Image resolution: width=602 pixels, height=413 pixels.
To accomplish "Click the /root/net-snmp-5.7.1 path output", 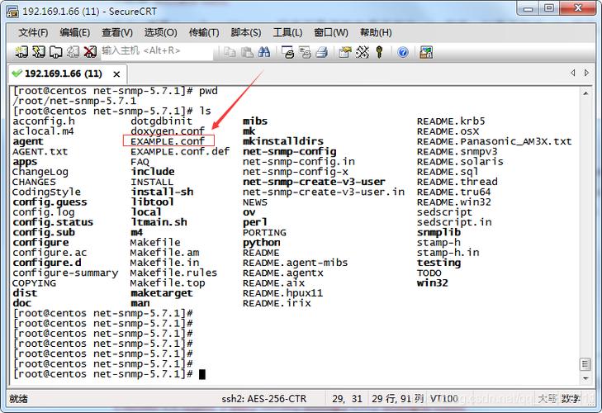I will [74, 101].
